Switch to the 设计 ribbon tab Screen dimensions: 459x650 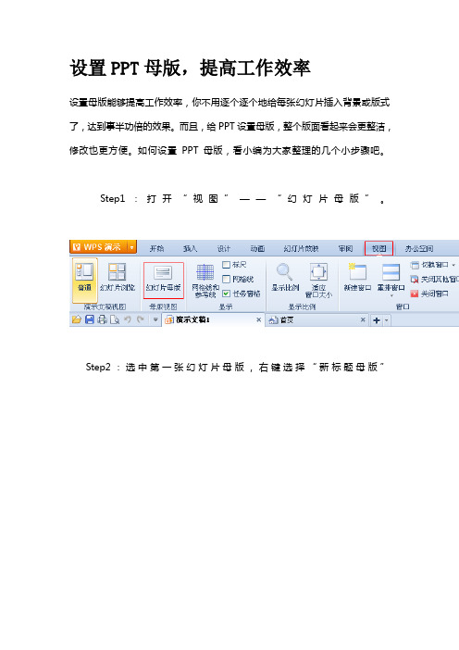click(x=224, y=248)
